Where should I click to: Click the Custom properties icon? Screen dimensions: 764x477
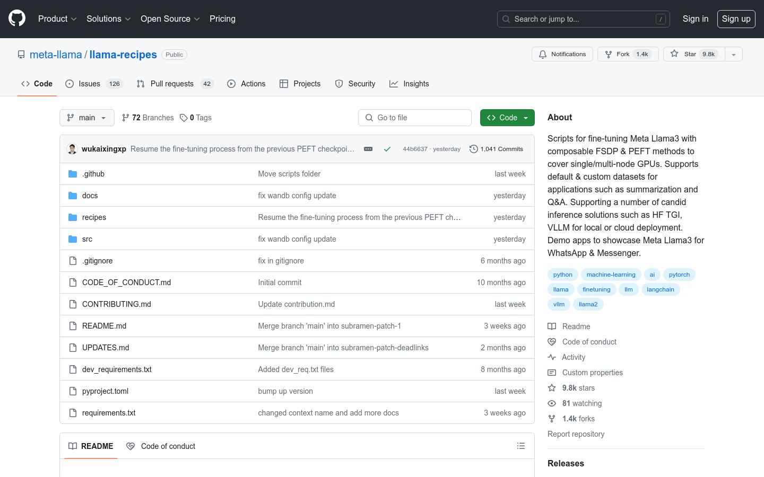[x=552, y=373]
